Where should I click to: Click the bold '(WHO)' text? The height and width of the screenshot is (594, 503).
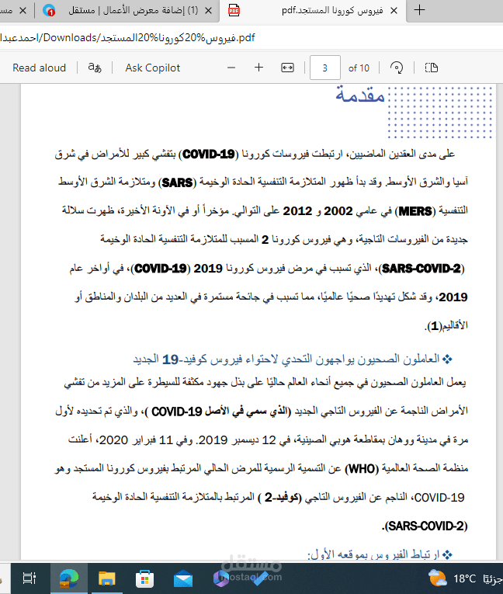[362, 469]
